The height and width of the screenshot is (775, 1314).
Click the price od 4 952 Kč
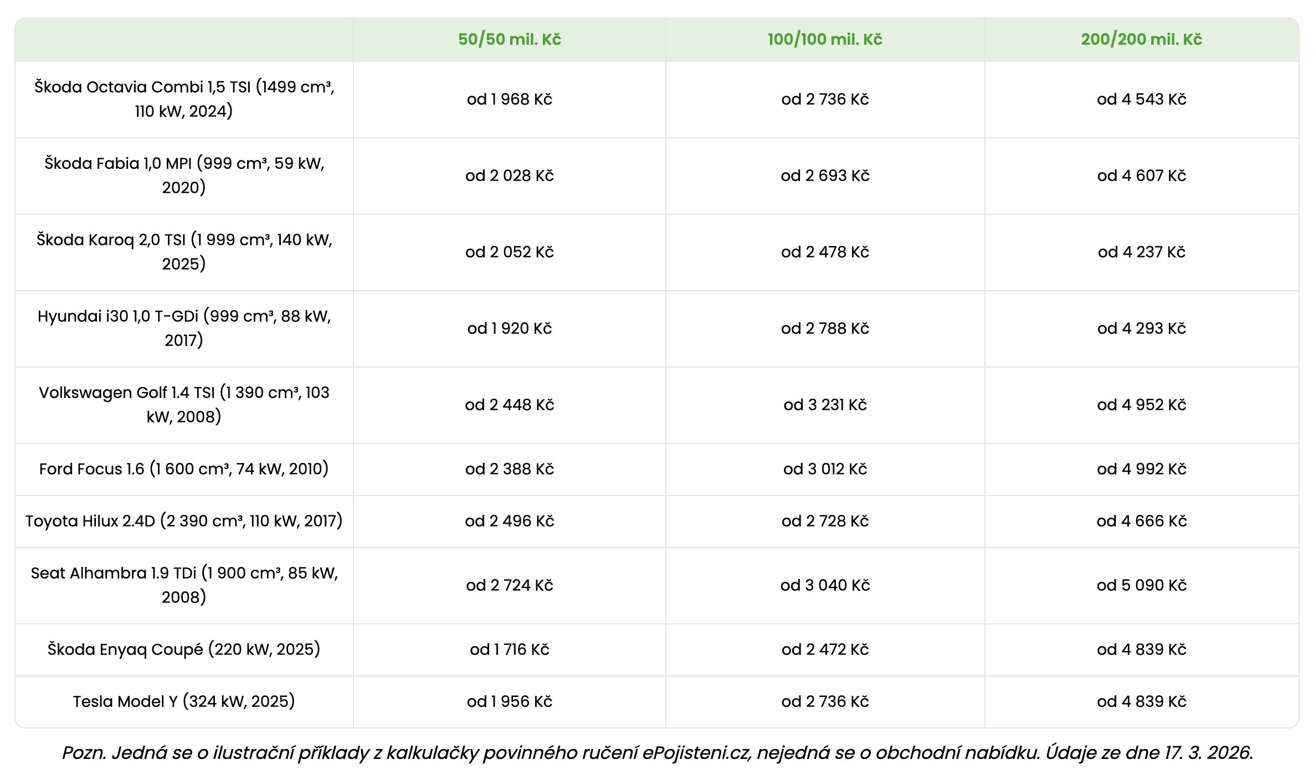pos(1142,405)
